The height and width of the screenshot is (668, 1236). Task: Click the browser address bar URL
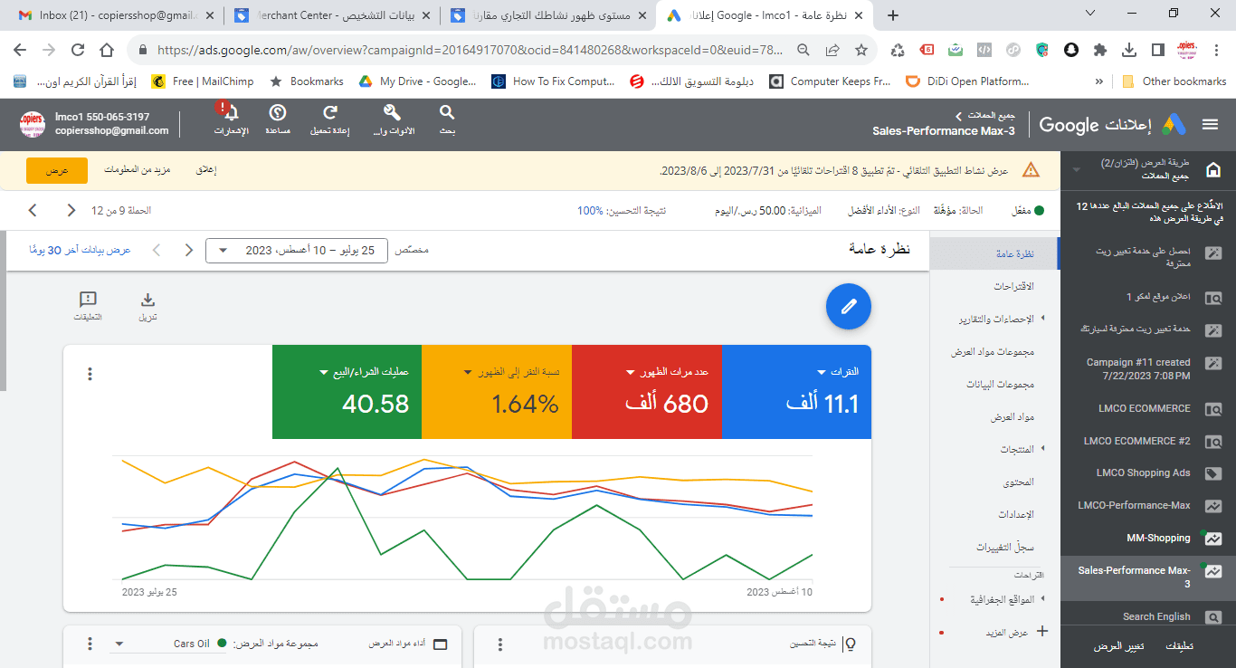point(471,50)
